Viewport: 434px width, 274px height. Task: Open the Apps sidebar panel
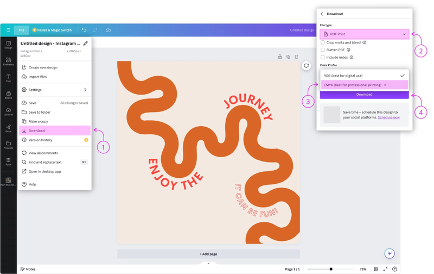point(8,161)
